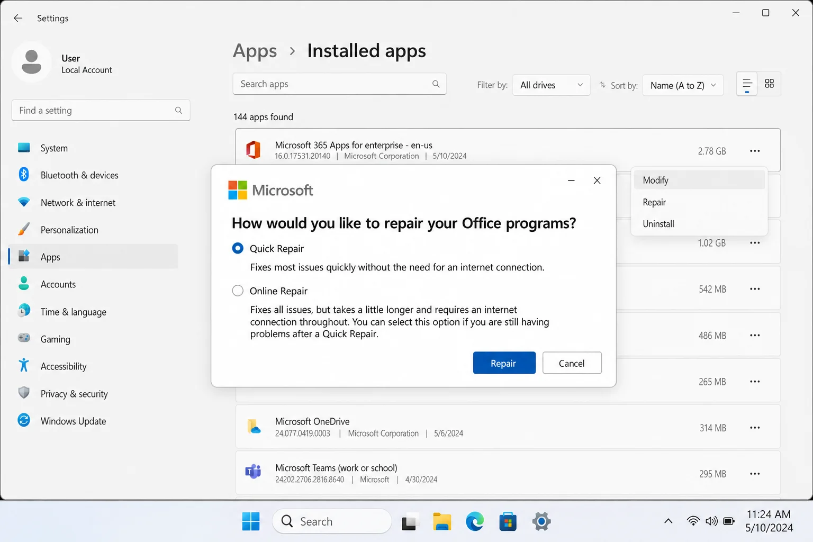813x542 pixels.
Task: Select Apps in the sidebar
Action: tap(93, 257)
